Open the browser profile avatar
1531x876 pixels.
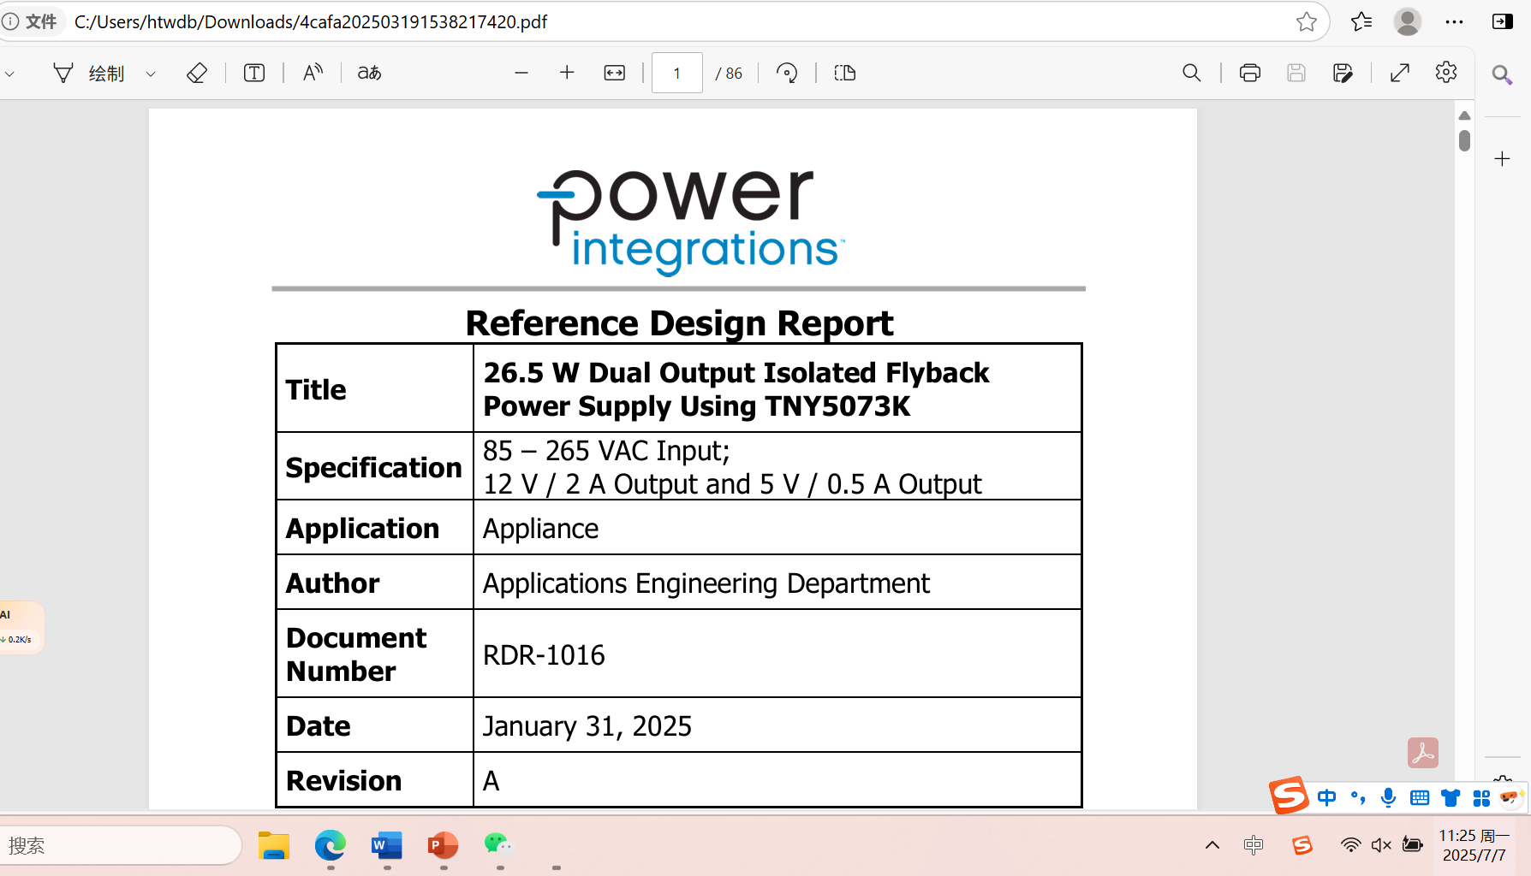tap(1408, 21)
